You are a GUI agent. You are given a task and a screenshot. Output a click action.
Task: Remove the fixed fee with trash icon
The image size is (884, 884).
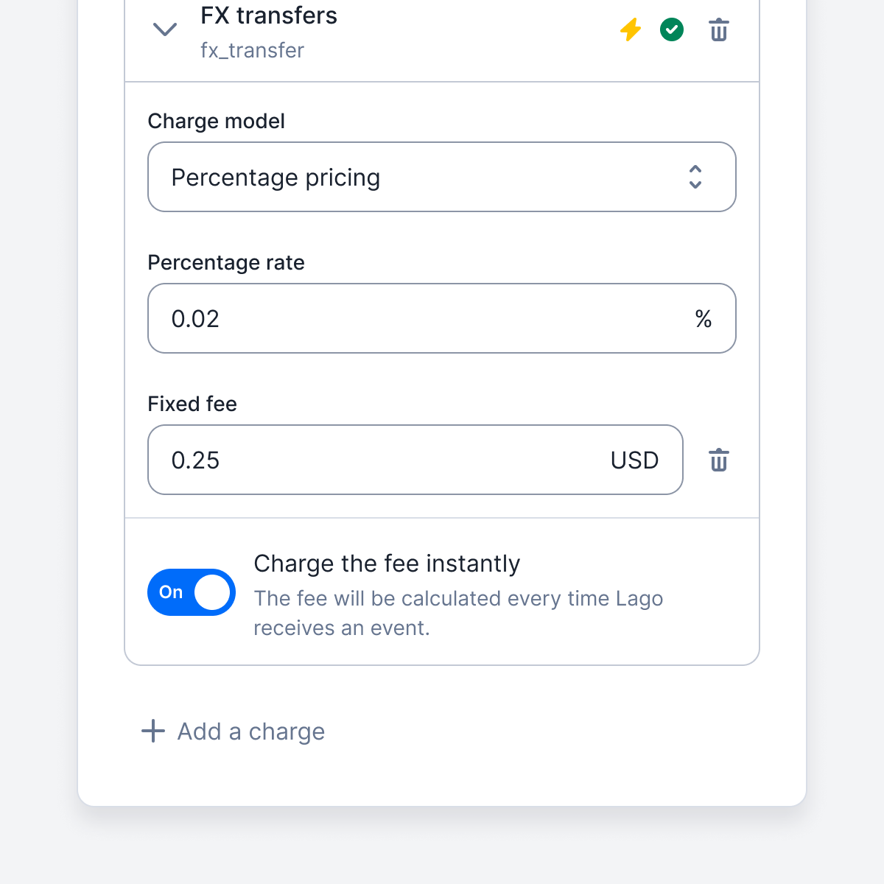point(719,460)
